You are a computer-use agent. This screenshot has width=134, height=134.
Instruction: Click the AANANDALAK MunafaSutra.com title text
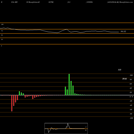tap(120, 2)
